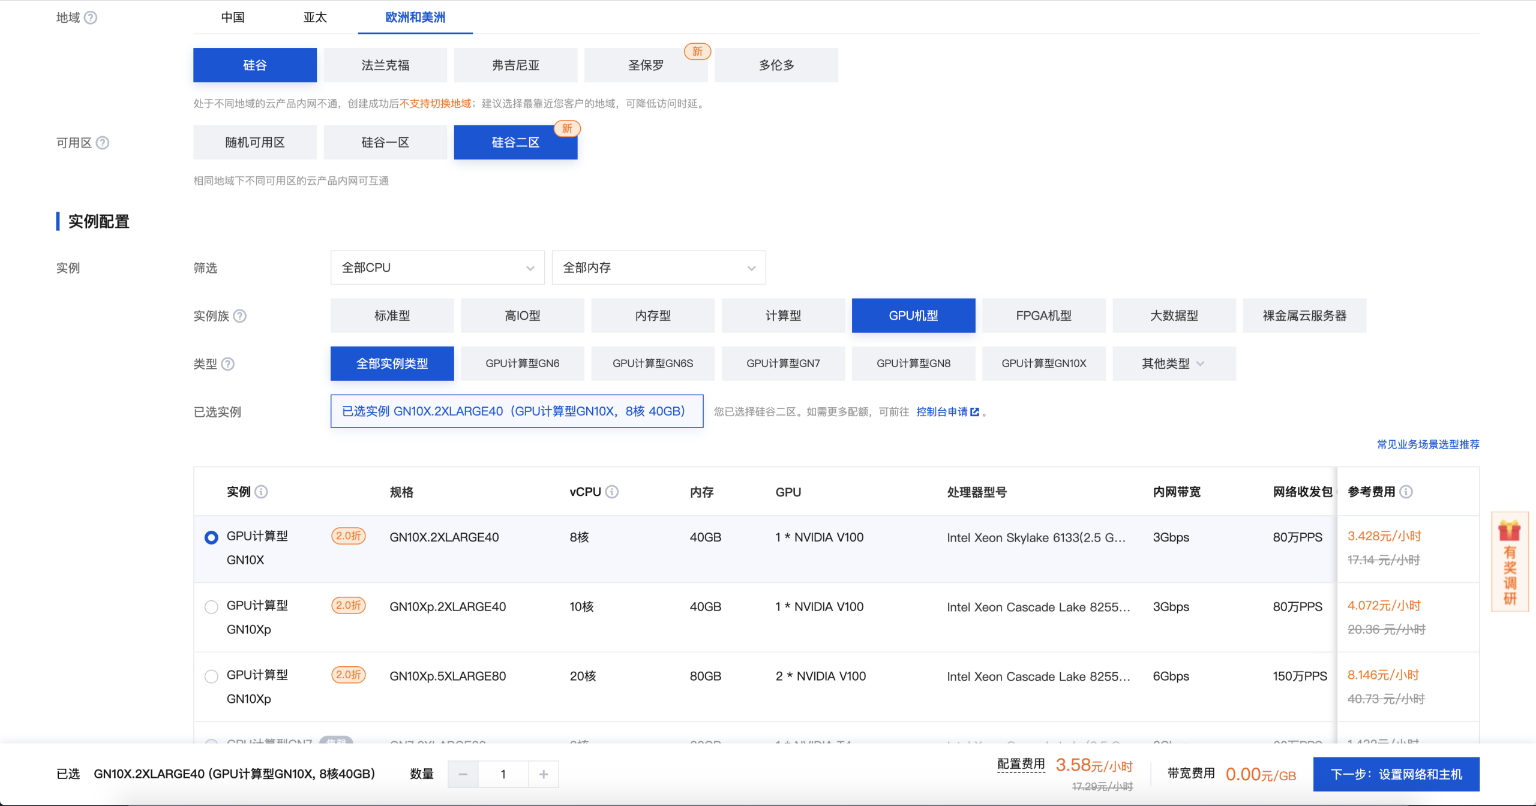1536x806 pixels.
Task: Choose 硅谷二区 availability zone
Action: pos(515,143)
